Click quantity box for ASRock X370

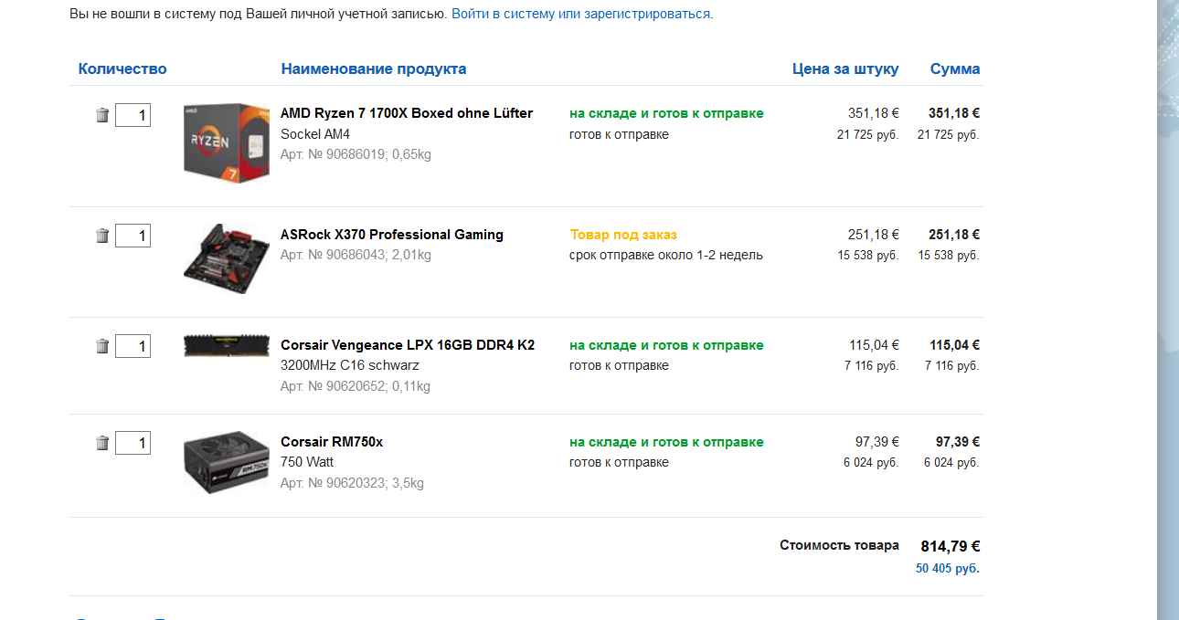coord(133,236)
